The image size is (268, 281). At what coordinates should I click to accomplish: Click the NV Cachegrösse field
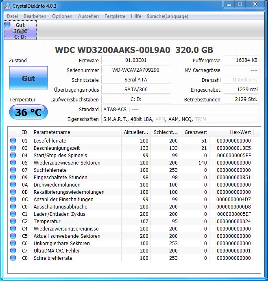pos(241,70)
